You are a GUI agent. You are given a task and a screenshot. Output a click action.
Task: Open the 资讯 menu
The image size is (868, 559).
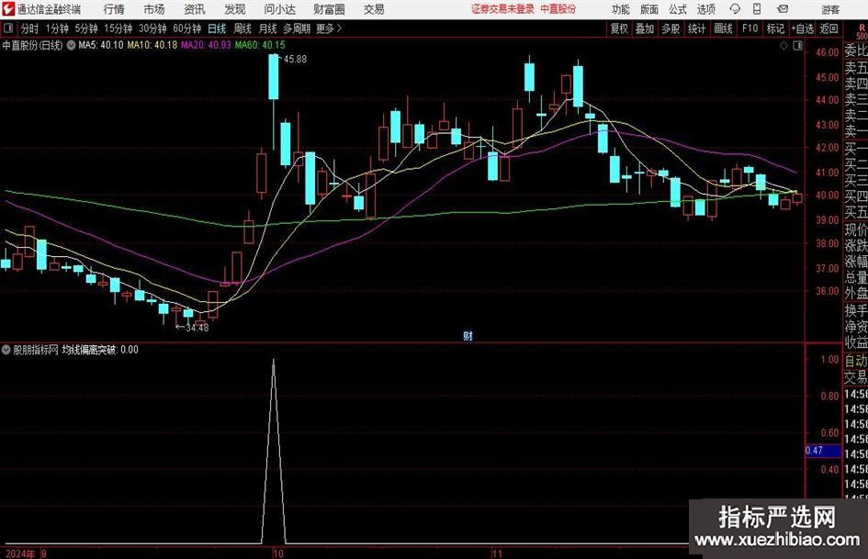coord(195,9)
